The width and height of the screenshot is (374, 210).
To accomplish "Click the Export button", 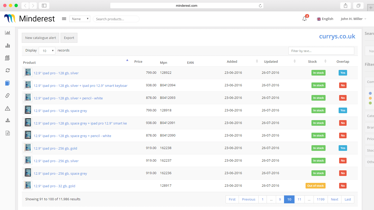I will [69, 38].
